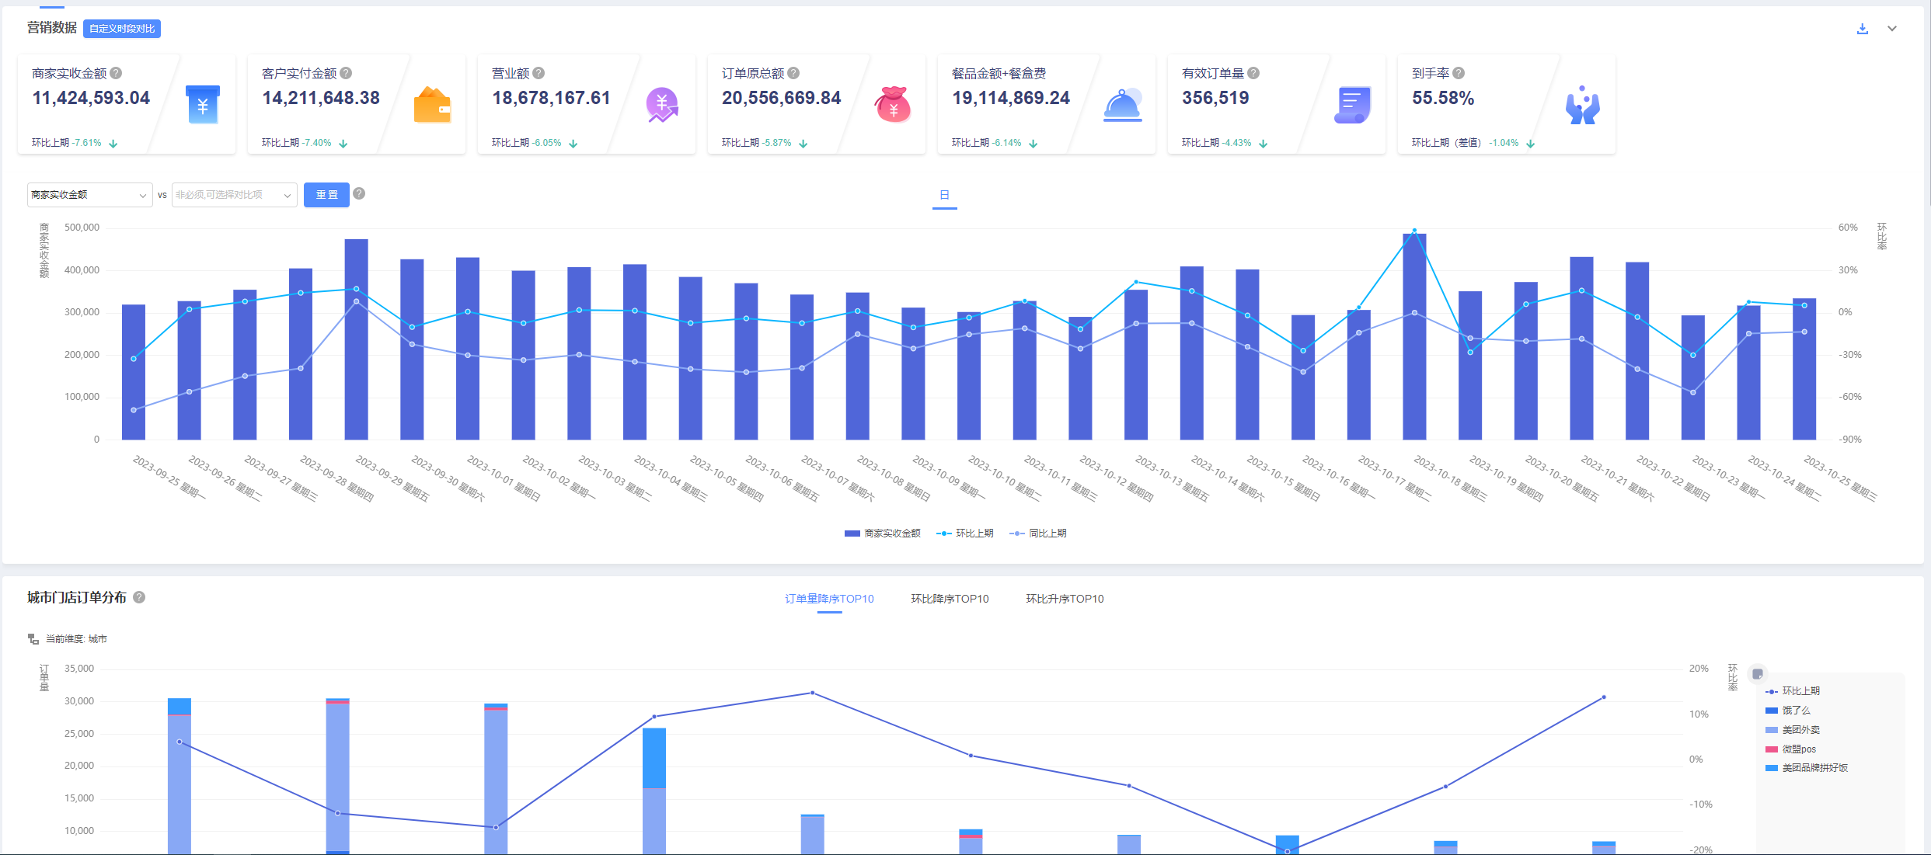Click the bar for 2023-09-29 星期五
Viewport: 1931px width, 855px height.
357,339
